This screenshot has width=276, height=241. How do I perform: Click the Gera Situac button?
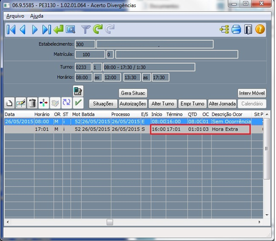(133, 93)
